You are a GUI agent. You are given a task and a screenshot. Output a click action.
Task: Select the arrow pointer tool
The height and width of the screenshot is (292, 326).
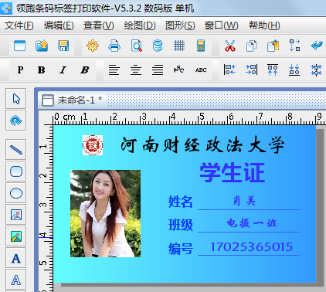(16, 99)
